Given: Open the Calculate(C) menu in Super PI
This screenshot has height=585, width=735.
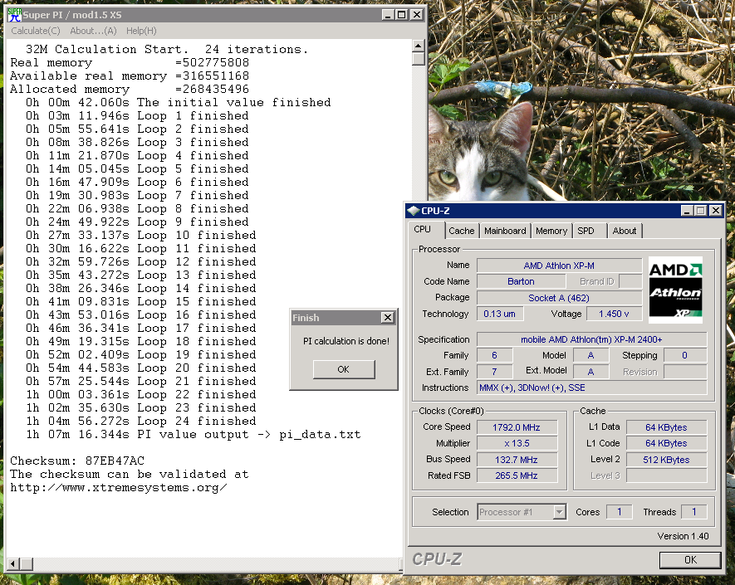Looking at the screenshot, I should 36,31.
